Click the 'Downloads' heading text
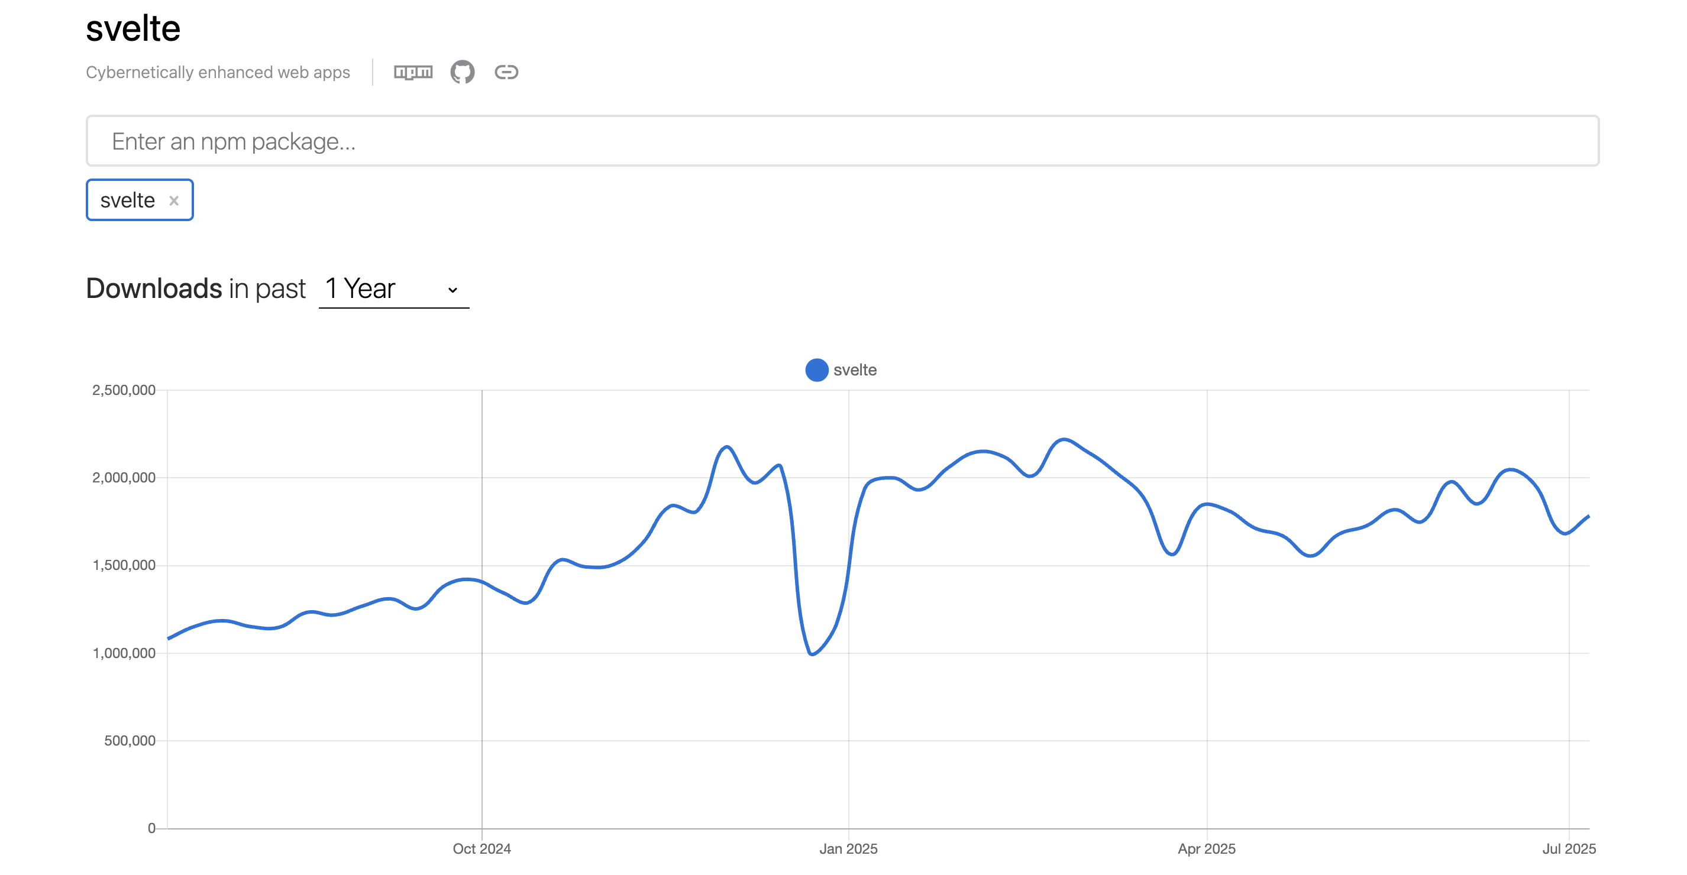 (154, 289)
